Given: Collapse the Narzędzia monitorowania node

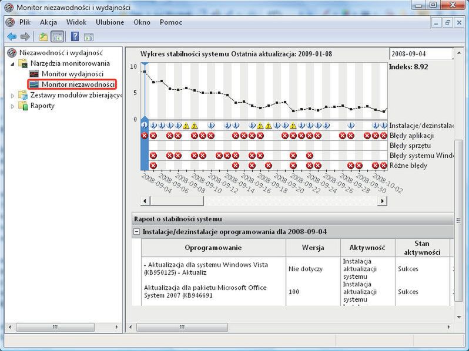Looking at the screenshot, I should click(12, 64).
